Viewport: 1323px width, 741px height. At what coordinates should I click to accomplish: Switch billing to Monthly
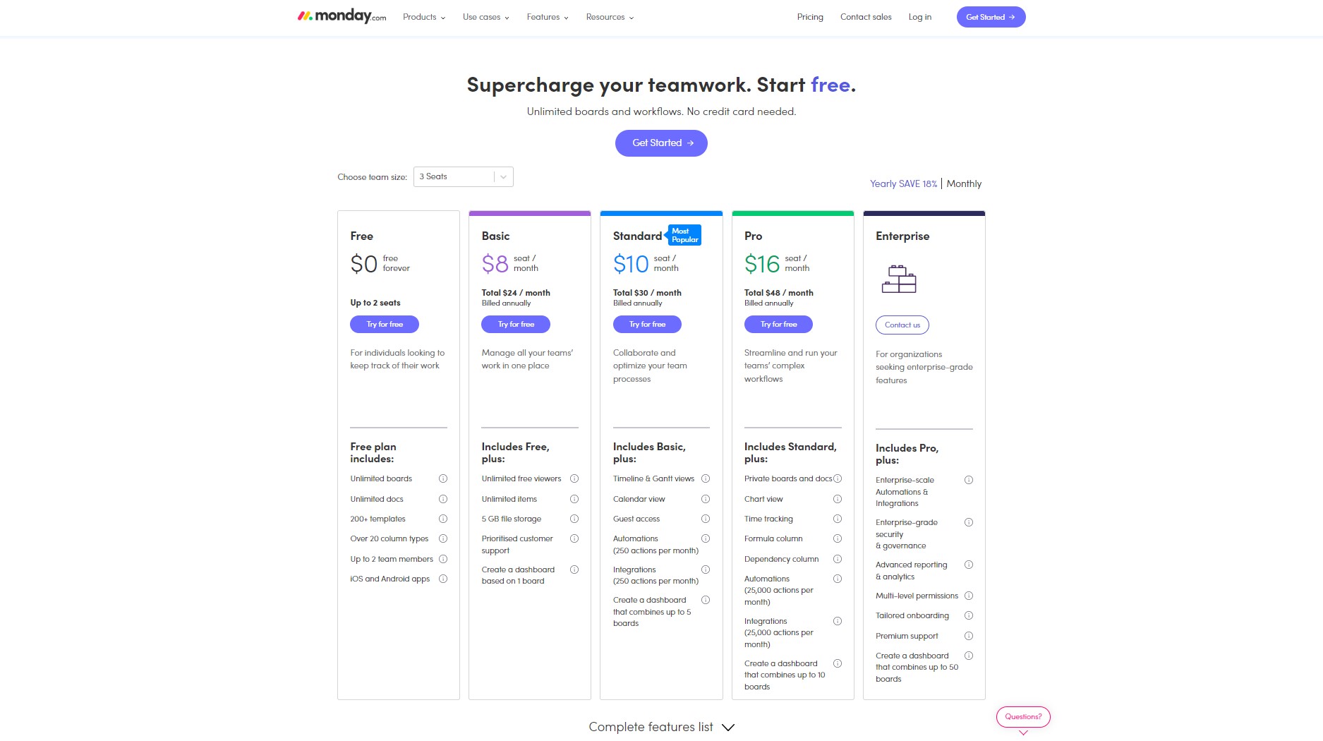coord(964,183)
